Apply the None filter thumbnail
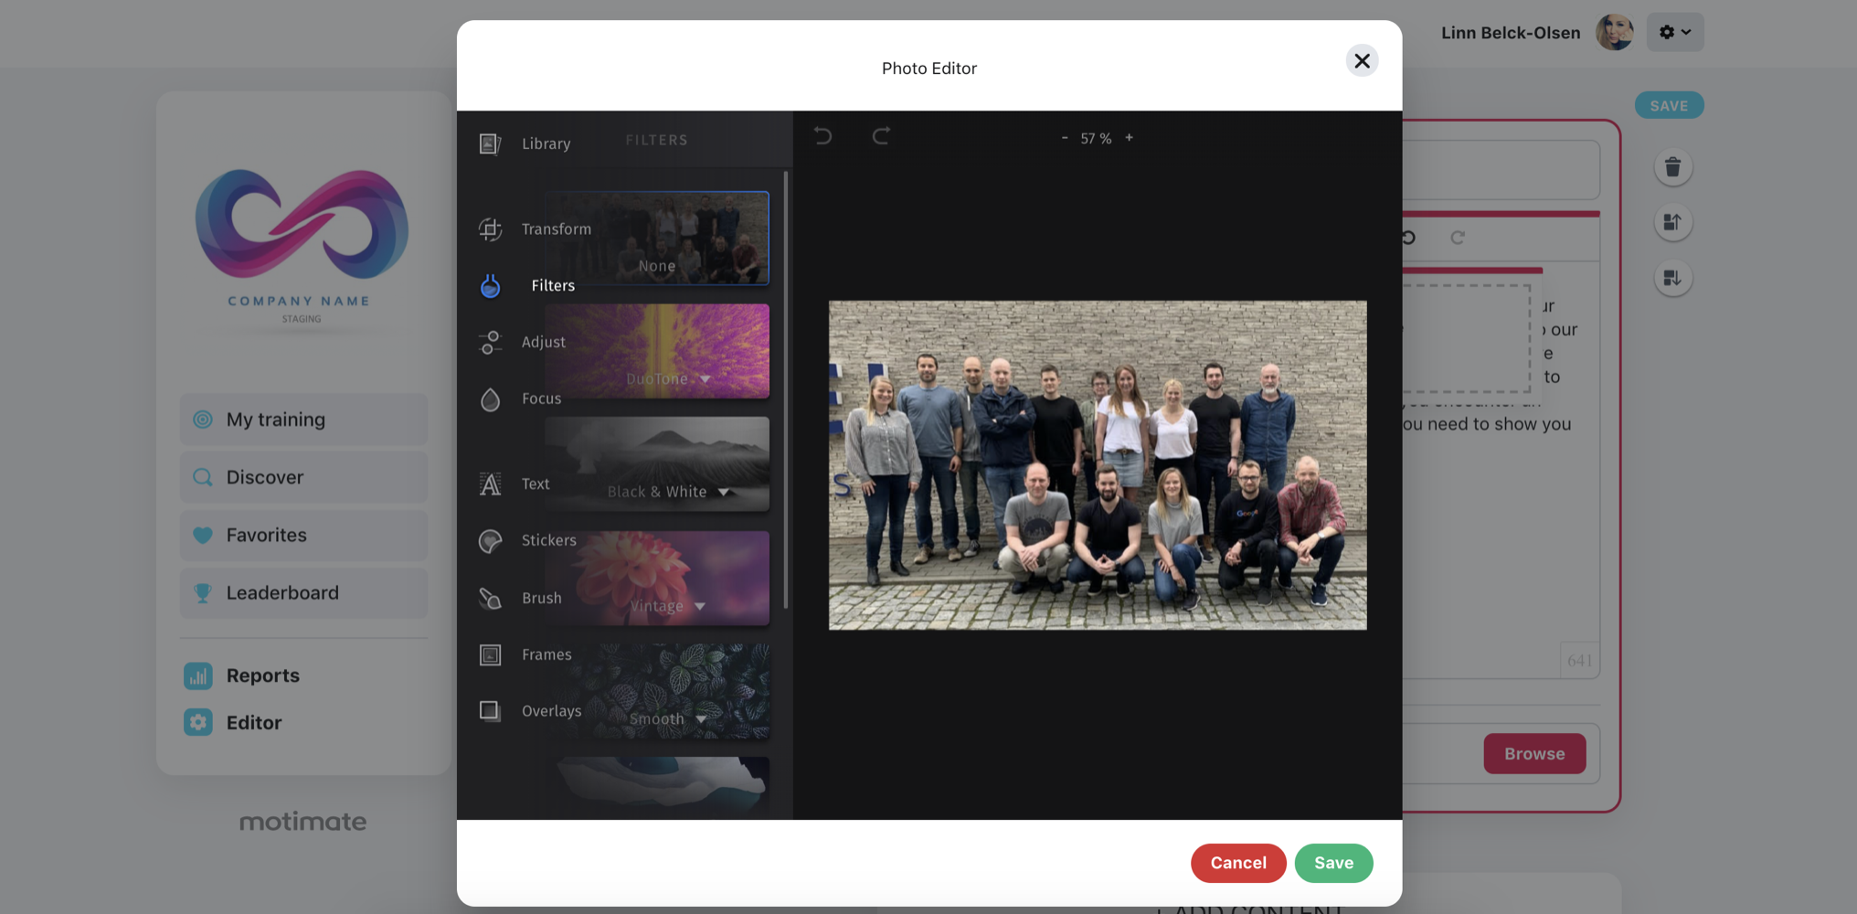This screenshot has height=914, width=1857. 657,238
